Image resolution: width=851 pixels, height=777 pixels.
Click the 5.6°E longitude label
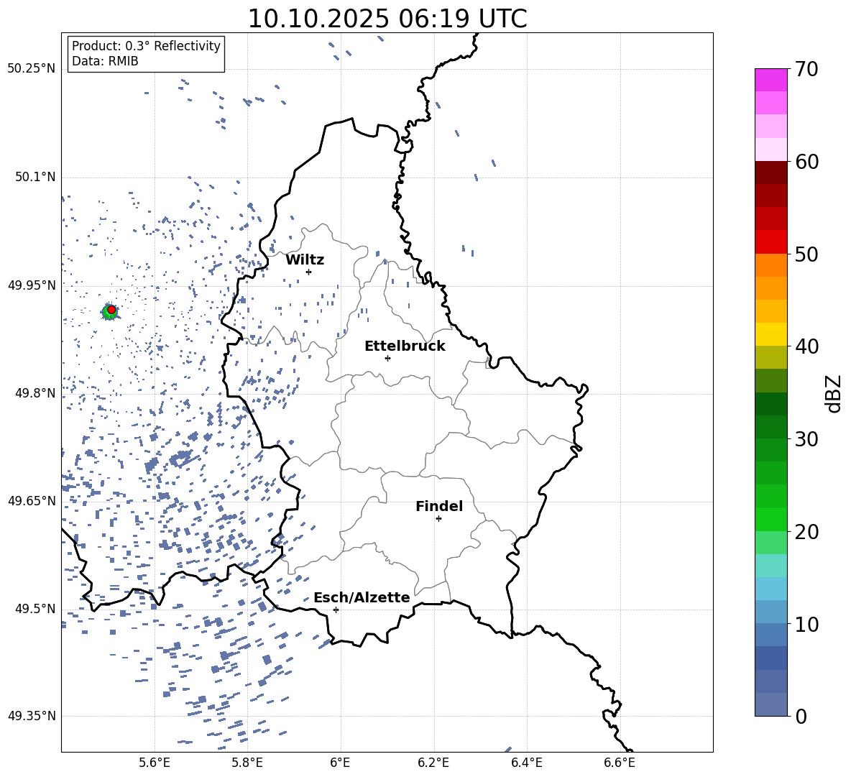(155, 763)
